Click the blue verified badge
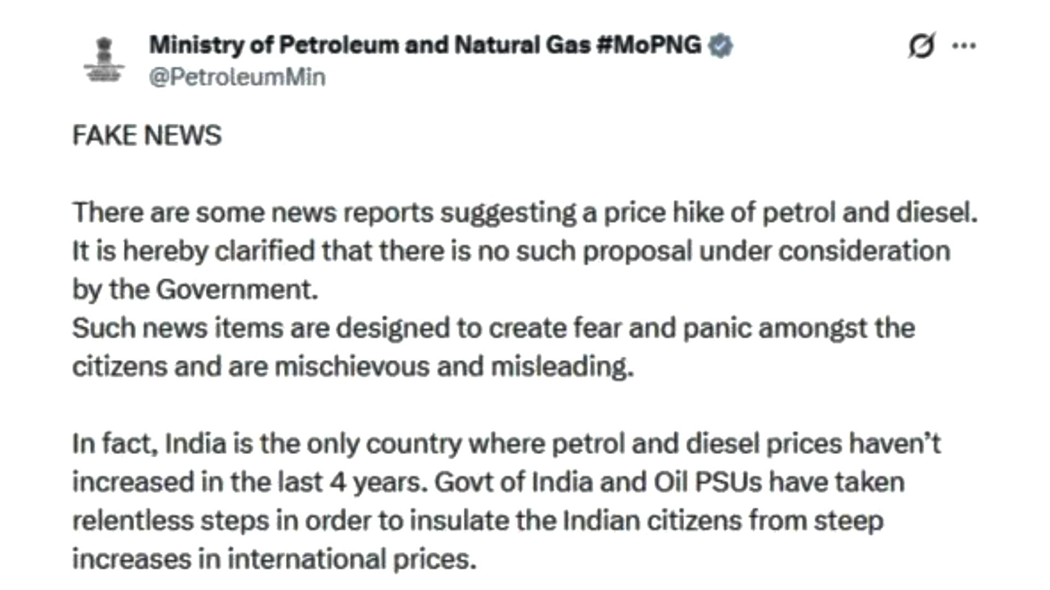Screen dimensions: 1050x590 coord(720,45)
